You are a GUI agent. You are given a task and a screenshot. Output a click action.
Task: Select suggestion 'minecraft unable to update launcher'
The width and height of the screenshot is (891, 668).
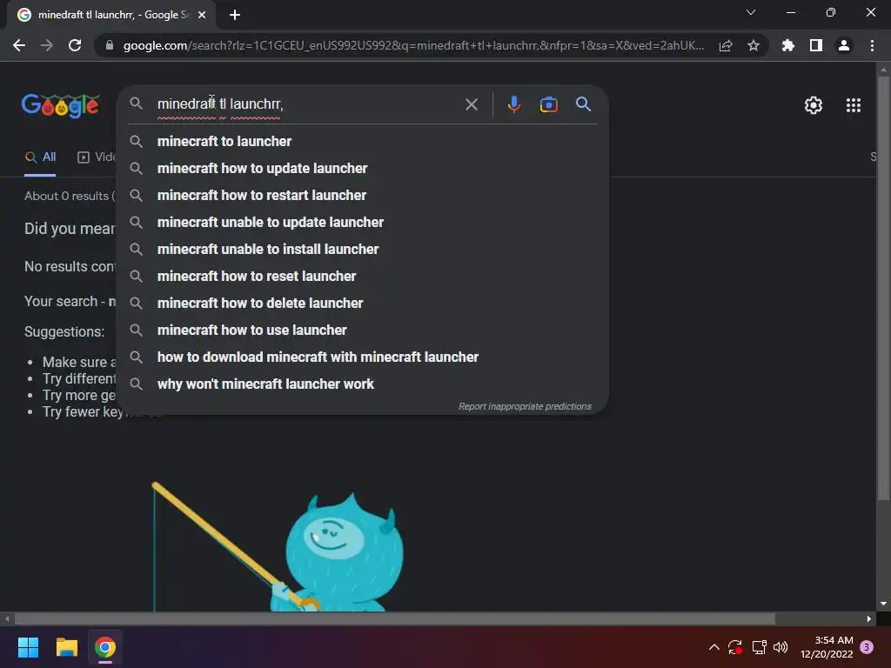click(x=362, y=222)
